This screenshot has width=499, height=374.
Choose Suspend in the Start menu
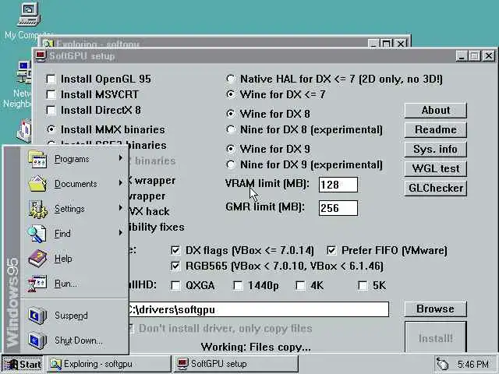tap(75, 316)
